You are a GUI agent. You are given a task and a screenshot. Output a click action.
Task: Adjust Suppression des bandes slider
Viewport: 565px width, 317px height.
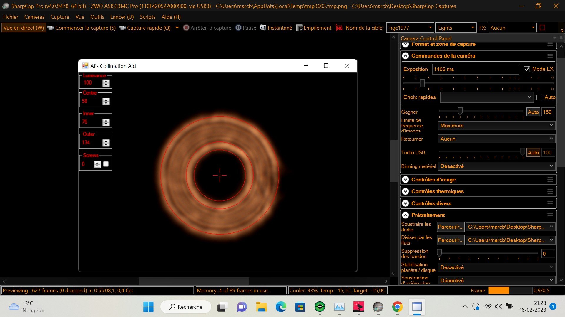coord(439,253)
